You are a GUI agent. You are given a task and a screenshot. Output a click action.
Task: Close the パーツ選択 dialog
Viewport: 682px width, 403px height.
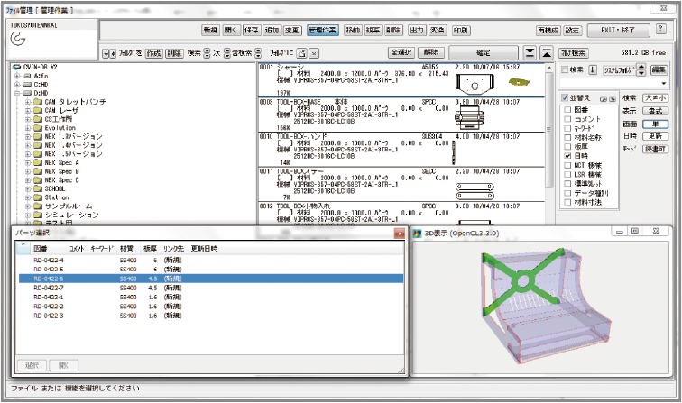click(400, 234)
